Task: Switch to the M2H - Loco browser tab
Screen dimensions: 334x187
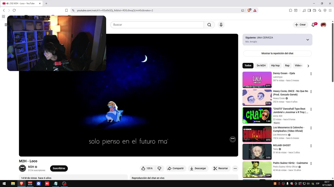Action: [22, 3]
